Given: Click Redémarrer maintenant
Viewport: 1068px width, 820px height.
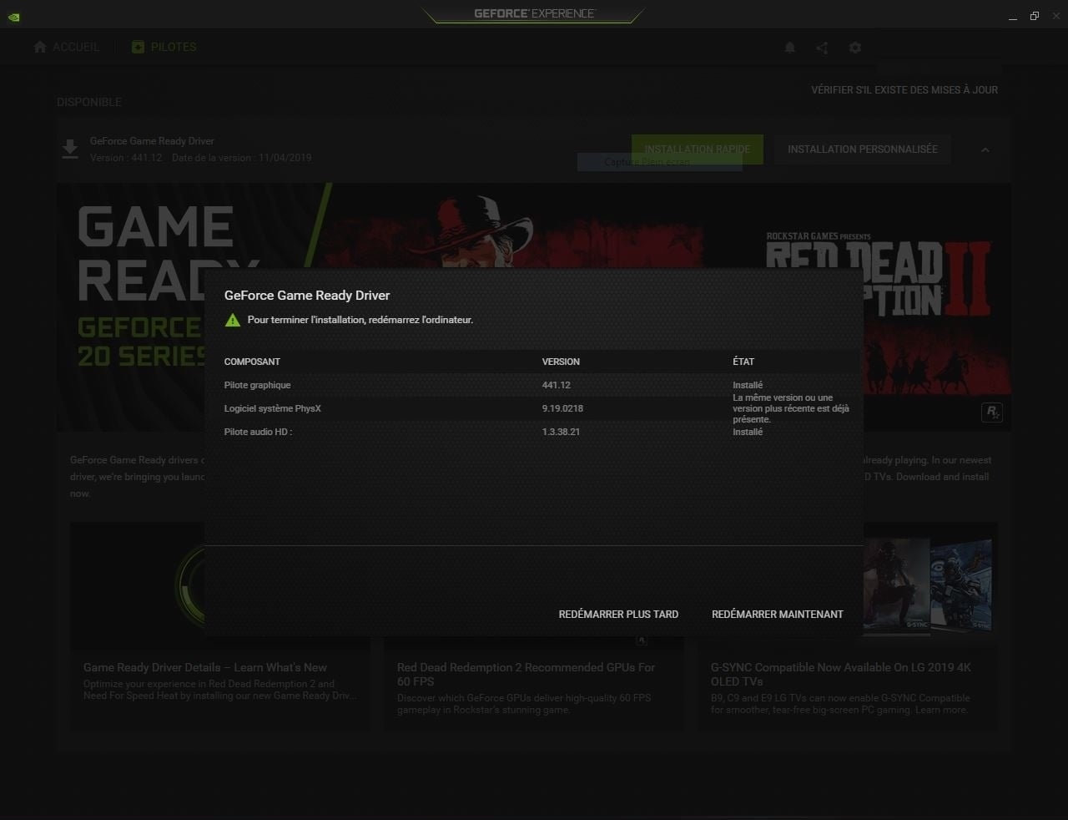Looking at the screenshot, I should (x=778, y=614).
